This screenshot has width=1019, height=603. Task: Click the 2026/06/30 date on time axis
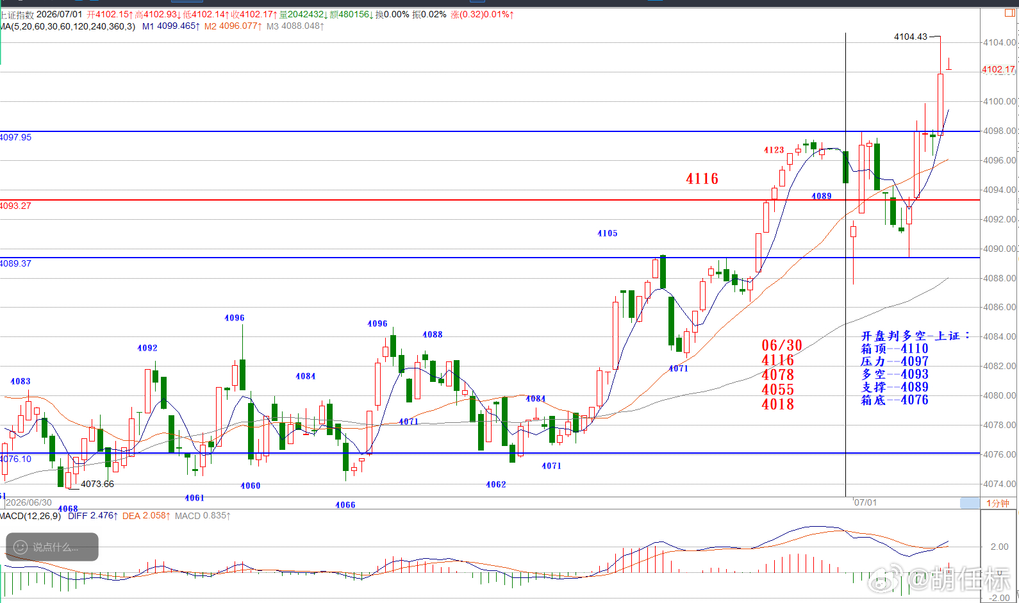(x=28, y=502)
